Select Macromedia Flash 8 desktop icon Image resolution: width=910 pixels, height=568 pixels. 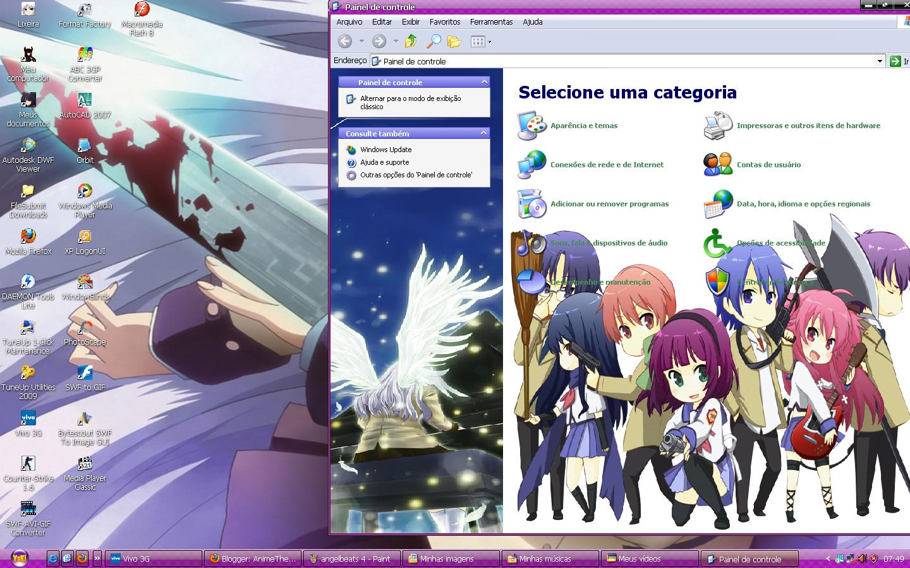pos(142,19)
